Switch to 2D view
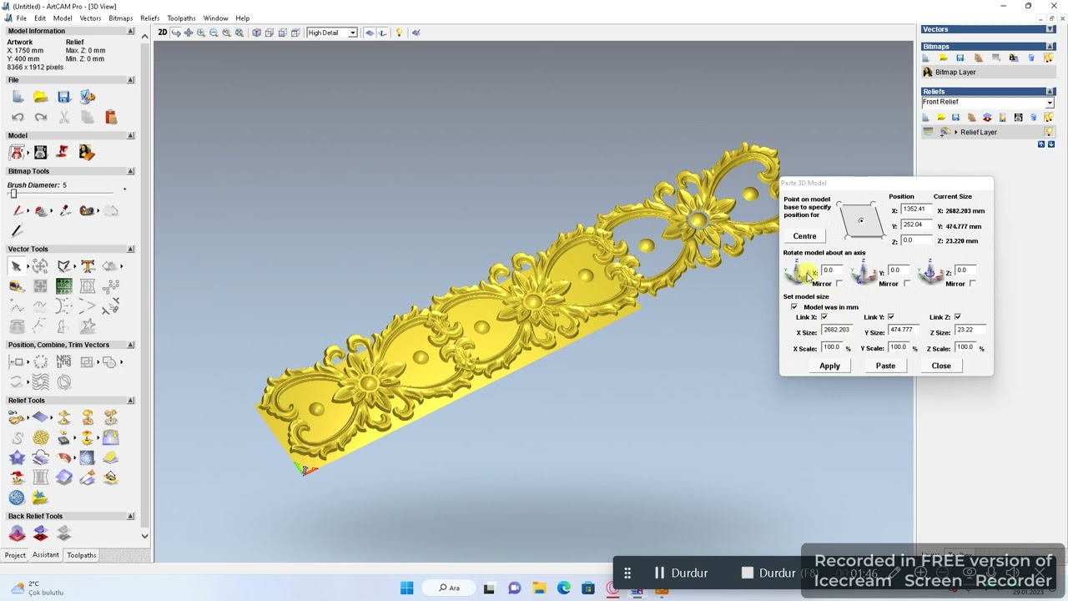 click(163, 33)
